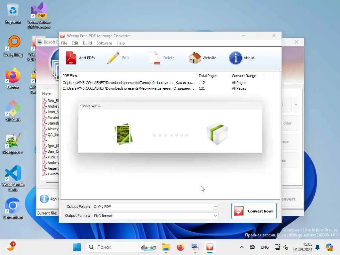Click the Output Folder path field
Image resolution: width=340 pixels, height=255 pixels.
[153, 207]
